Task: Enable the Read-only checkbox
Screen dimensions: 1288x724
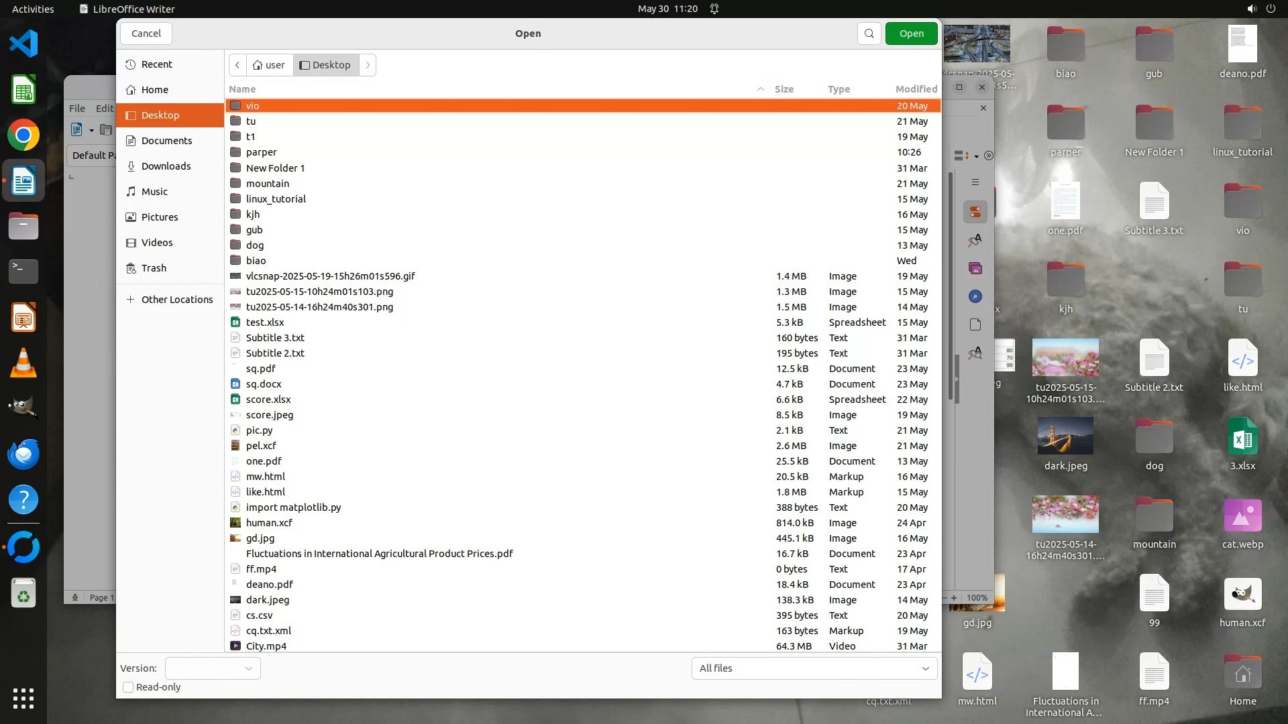Action: [x=128, y=687]
